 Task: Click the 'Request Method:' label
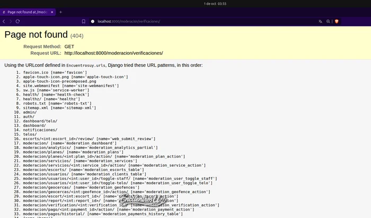tap(42, 46)
